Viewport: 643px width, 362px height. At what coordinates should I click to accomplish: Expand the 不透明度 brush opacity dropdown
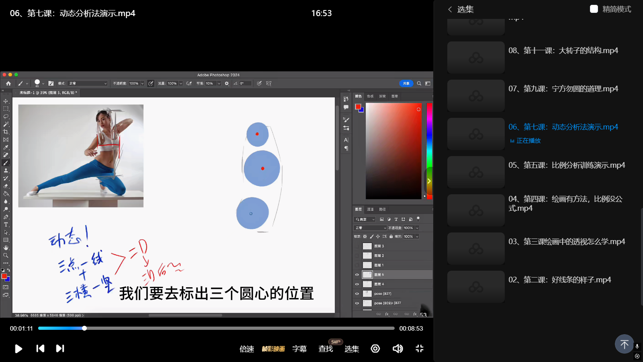click(x=142, y=83)
